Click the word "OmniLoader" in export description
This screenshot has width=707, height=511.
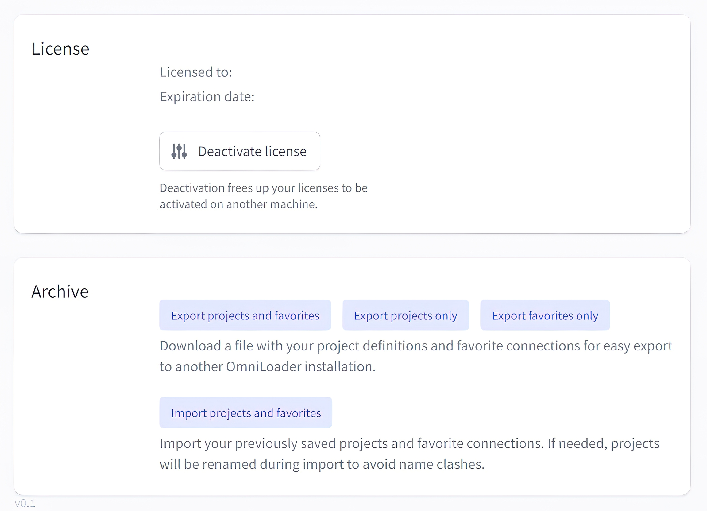(x=263, y=367)
